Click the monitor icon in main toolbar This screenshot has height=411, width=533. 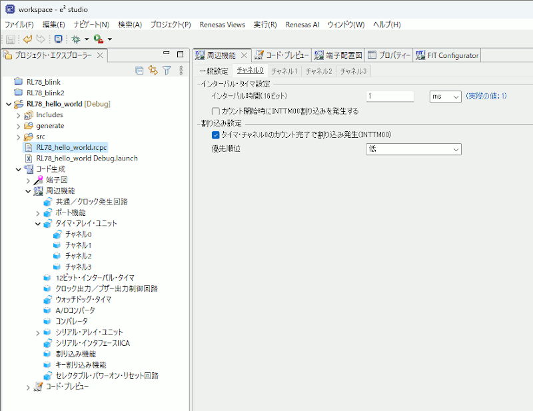coord(58,39)
